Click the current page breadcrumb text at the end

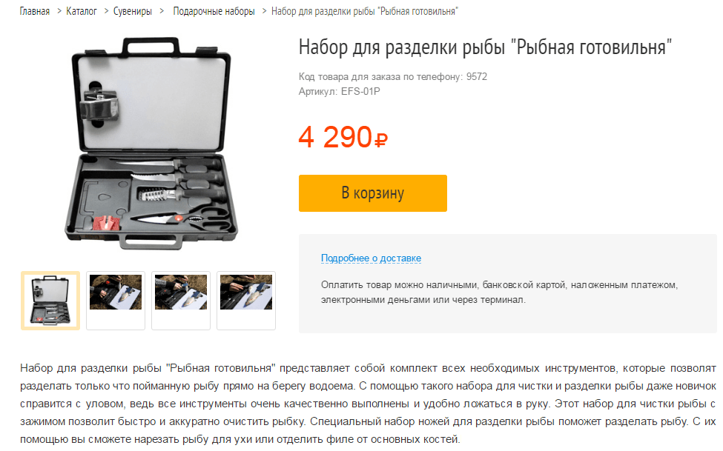point(365,11)
